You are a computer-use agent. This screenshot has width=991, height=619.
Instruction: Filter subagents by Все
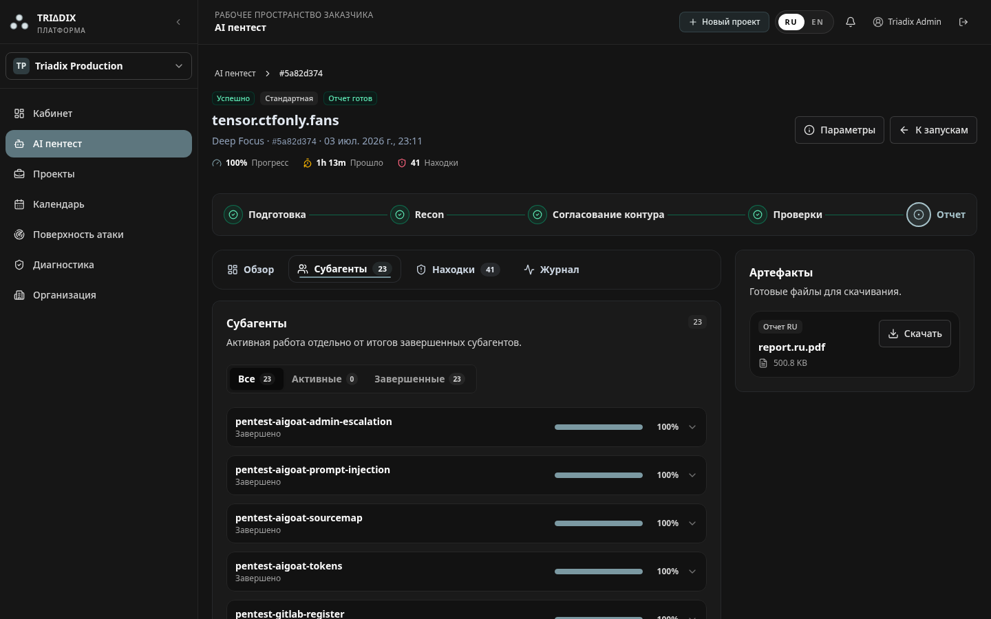pyautogui.click(x=256, y=379)
